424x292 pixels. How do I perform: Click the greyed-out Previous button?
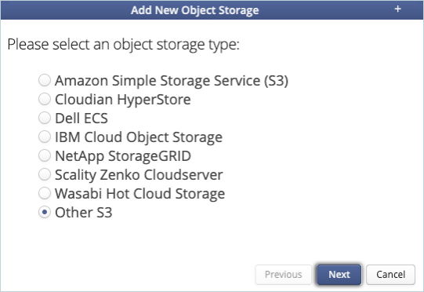(283, 275)
